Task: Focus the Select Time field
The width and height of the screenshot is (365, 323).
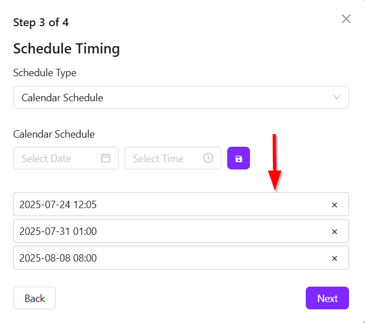Action: [165, 159]
